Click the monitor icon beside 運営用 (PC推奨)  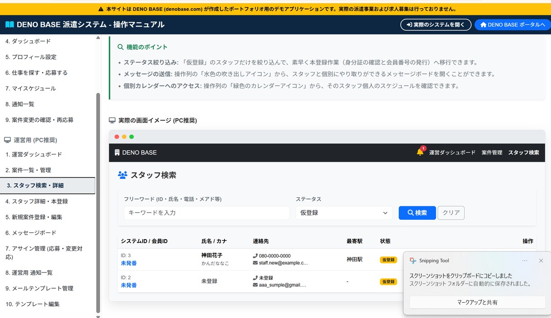coord(8,140)
